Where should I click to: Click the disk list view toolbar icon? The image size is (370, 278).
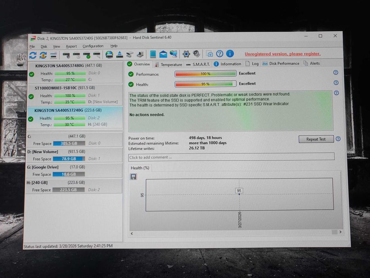click(54, 55)
